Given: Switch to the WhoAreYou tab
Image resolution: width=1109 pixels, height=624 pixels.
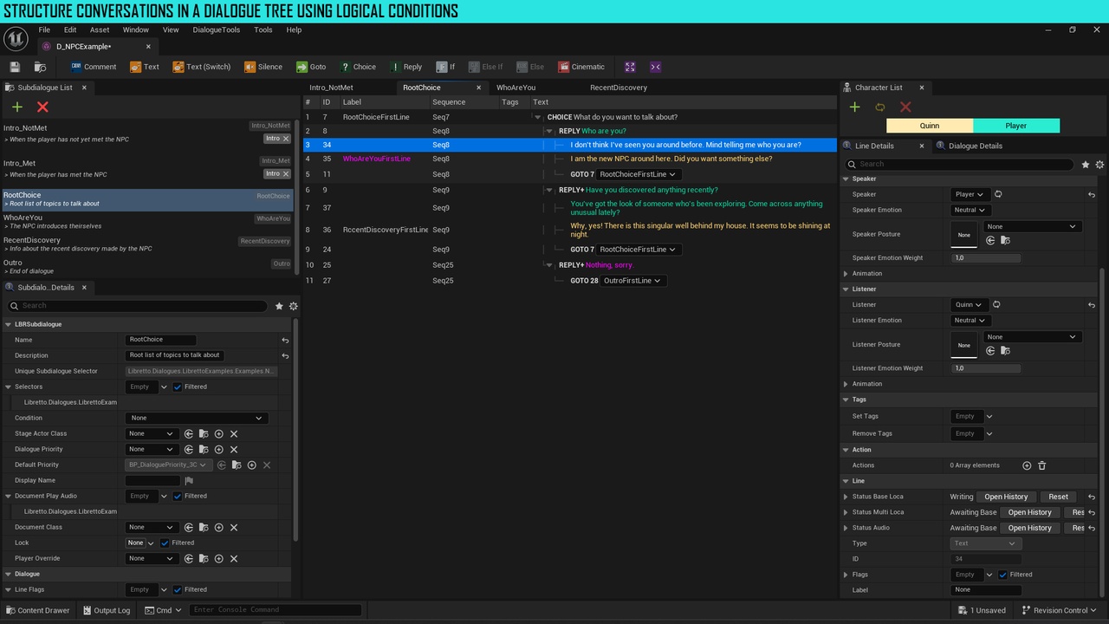Looking at the screenshot, I should (516, 88).
